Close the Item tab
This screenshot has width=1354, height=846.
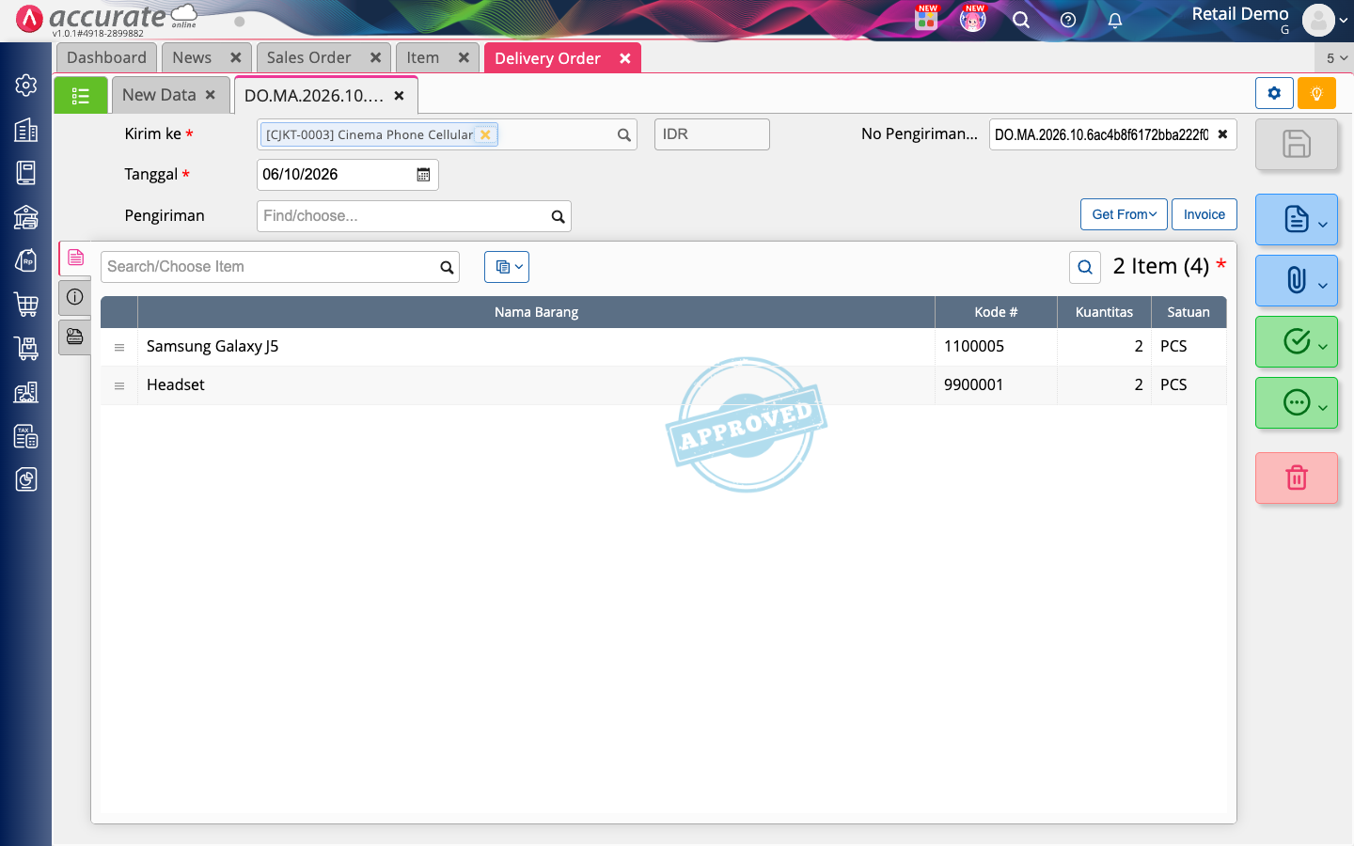click(464, 57)
